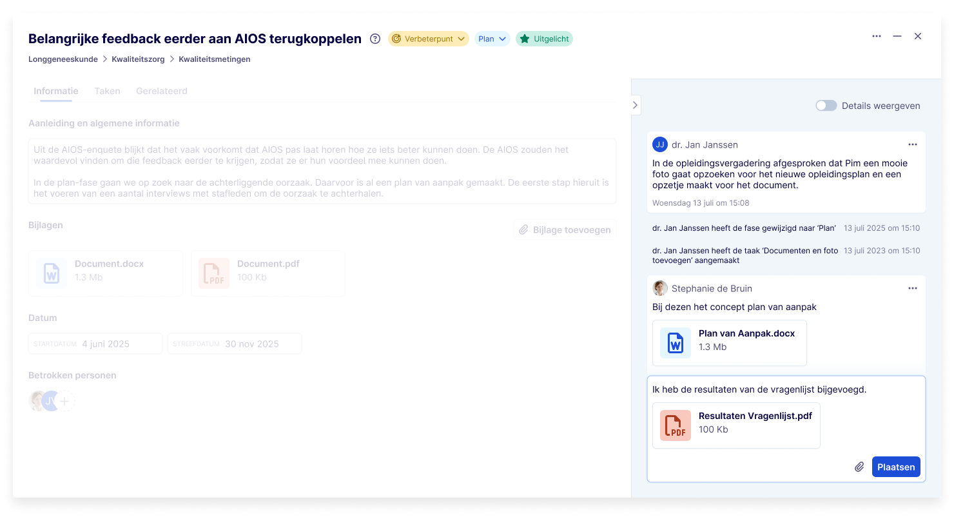954x517 pixels.
Task: Click the add person plus icon
Action: 64,402
